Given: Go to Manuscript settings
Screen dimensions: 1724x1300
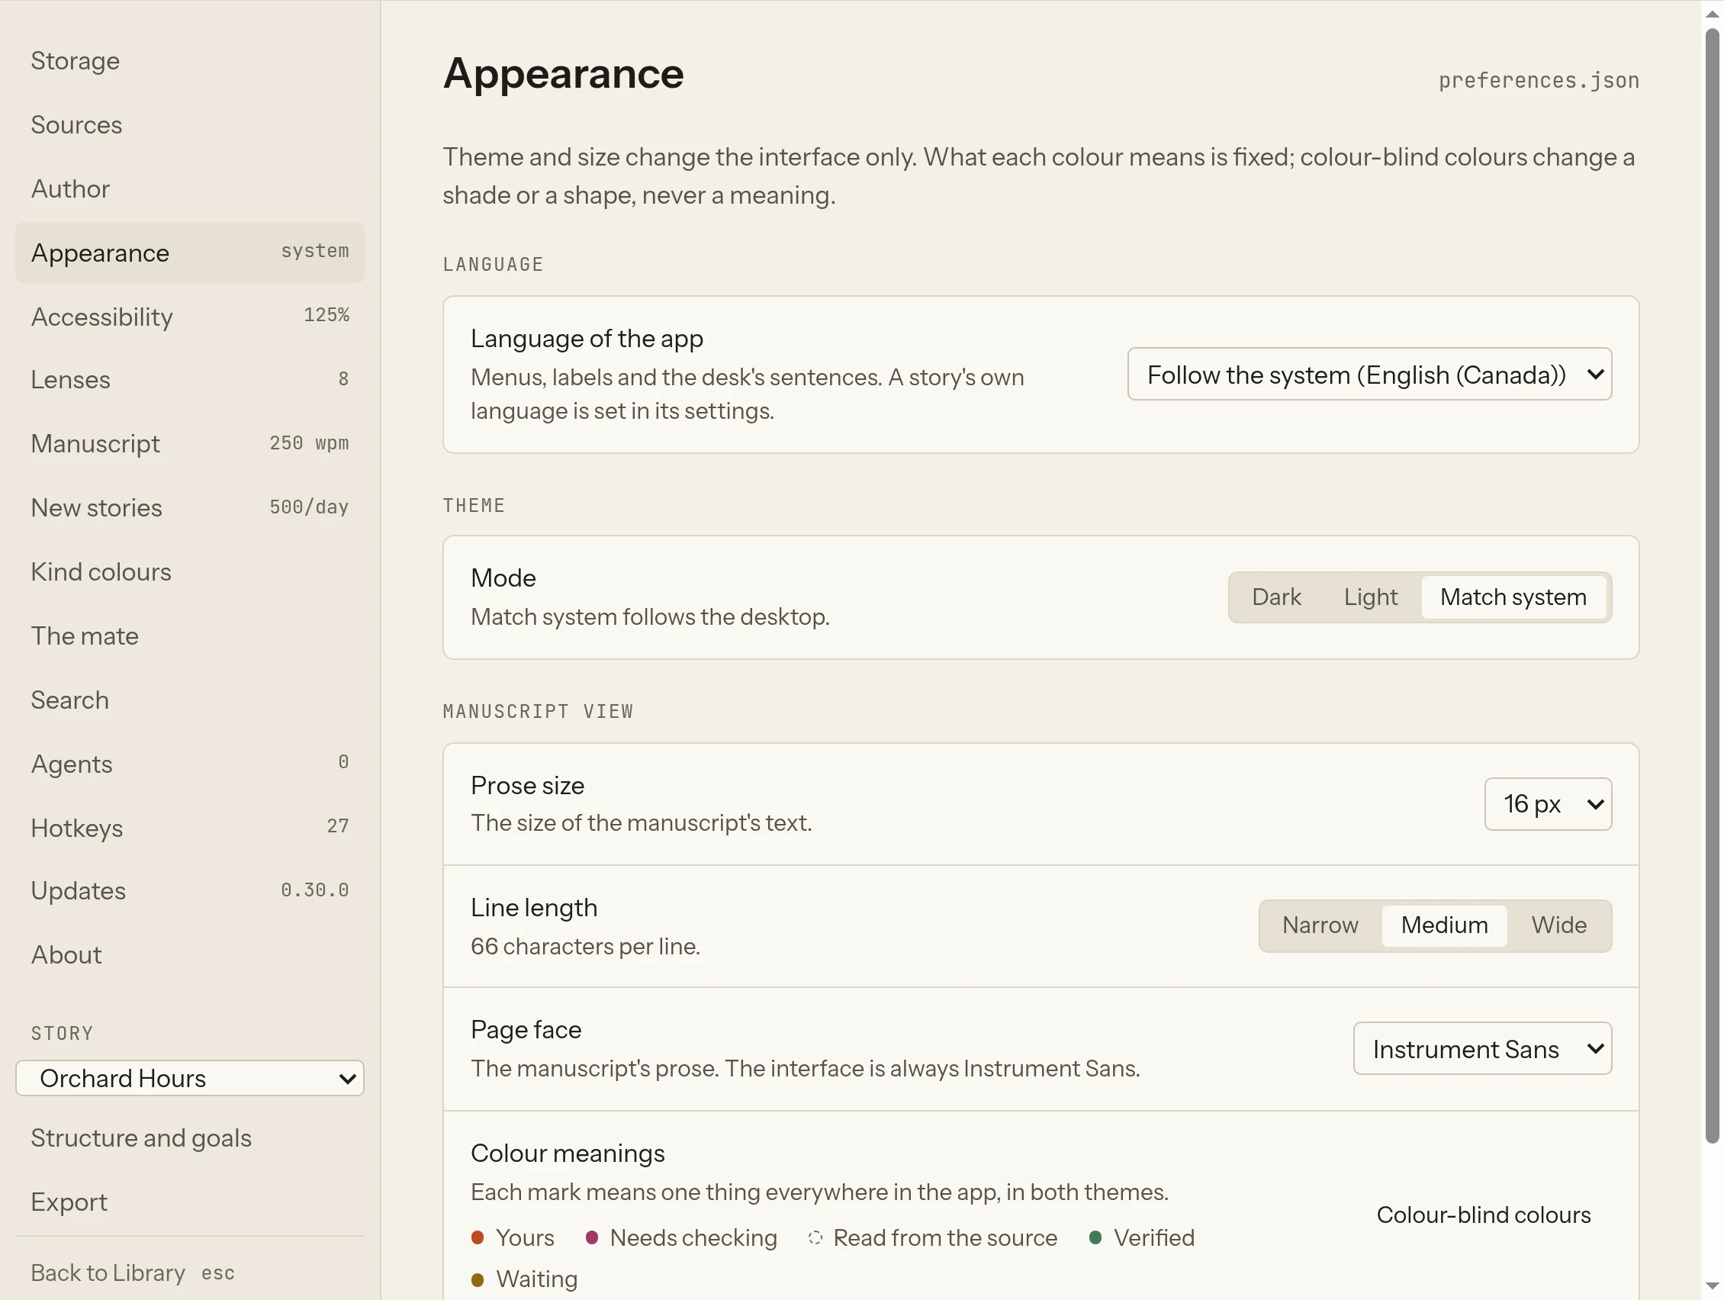Looking at the screenshot, I should (189, 443).
